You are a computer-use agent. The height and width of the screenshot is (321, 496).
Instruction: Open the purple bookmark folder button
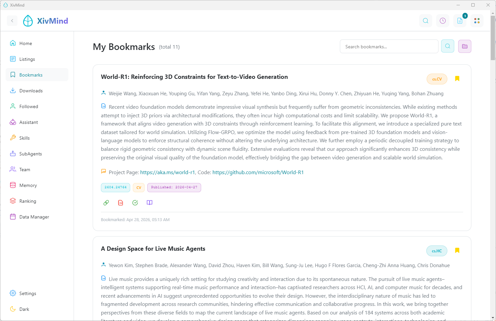coord(465,46)
